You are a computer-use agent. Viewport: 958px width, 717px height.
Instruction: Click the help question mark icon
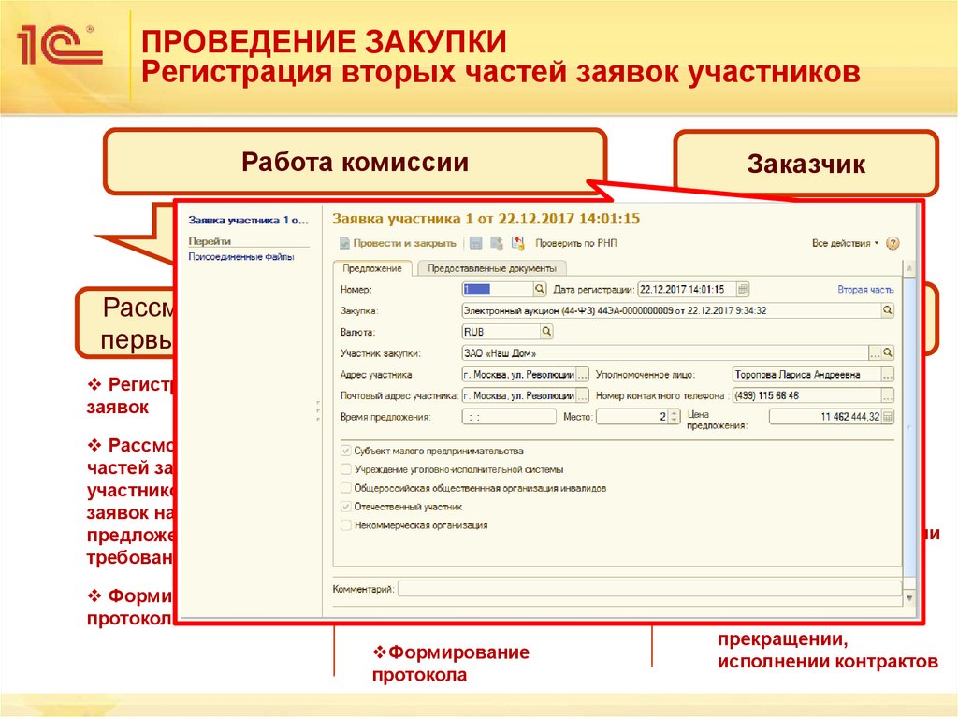tap(893, 243)
